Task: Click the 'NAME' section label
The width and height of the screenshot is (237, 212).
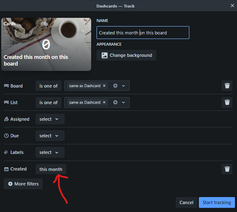Action: [x=102, y=21]
